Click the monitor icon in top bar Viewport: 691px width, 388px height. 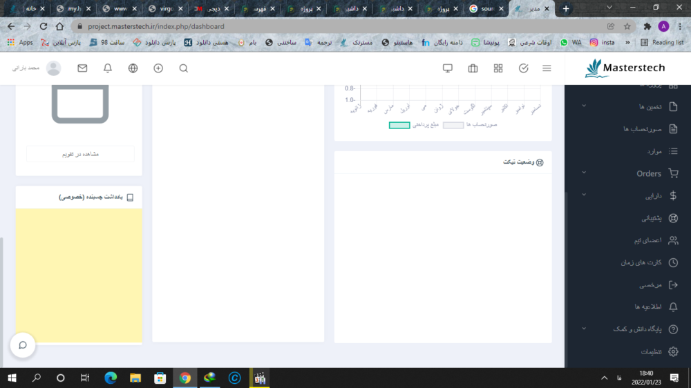[x=447, y=68]
